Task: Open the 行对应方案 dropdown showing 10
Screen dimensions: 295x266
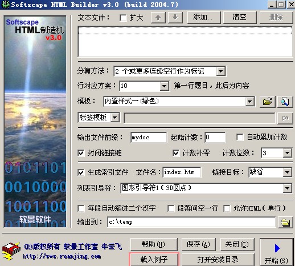Action: pos(165,86)
